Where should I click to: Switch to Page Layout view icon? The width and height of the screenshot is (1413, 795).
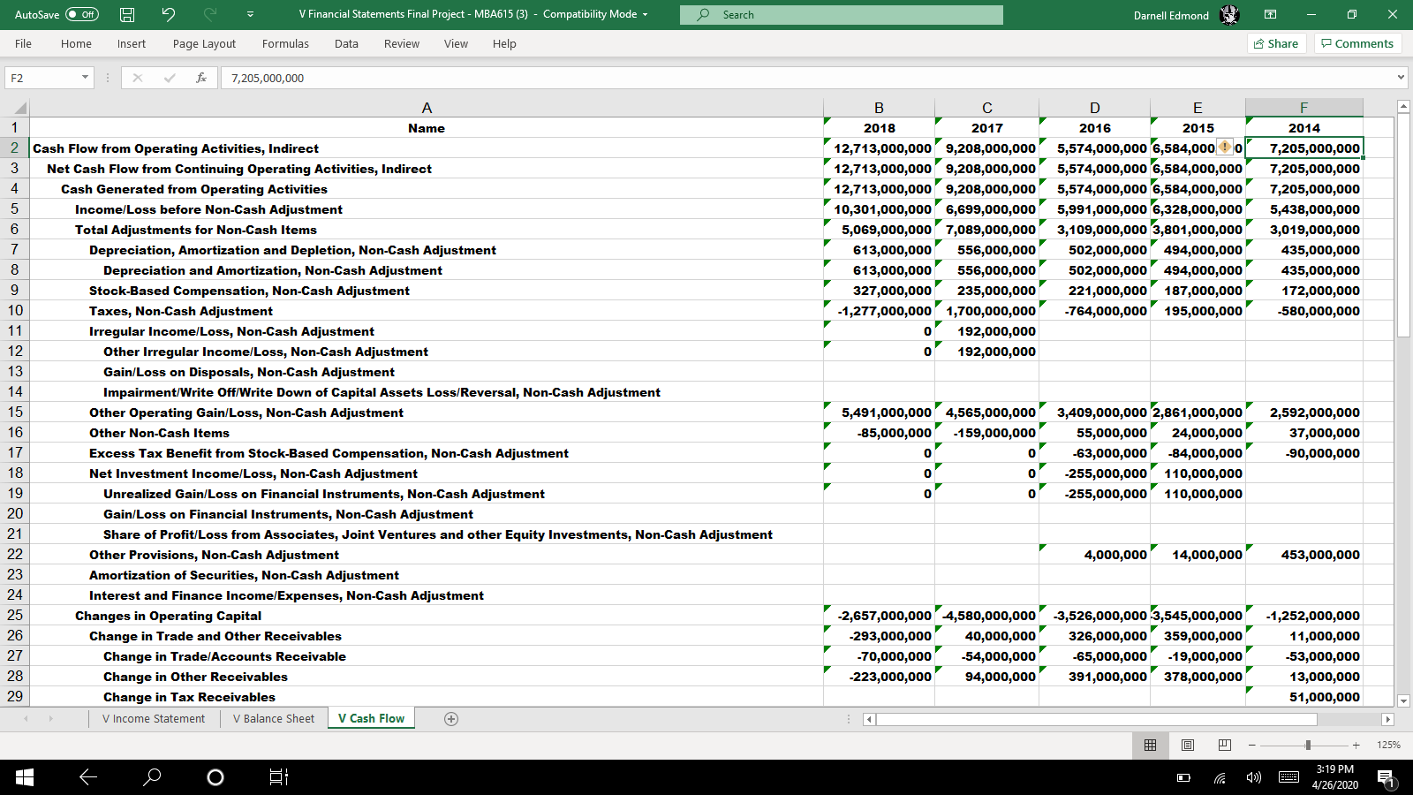tap(1188, 745)
